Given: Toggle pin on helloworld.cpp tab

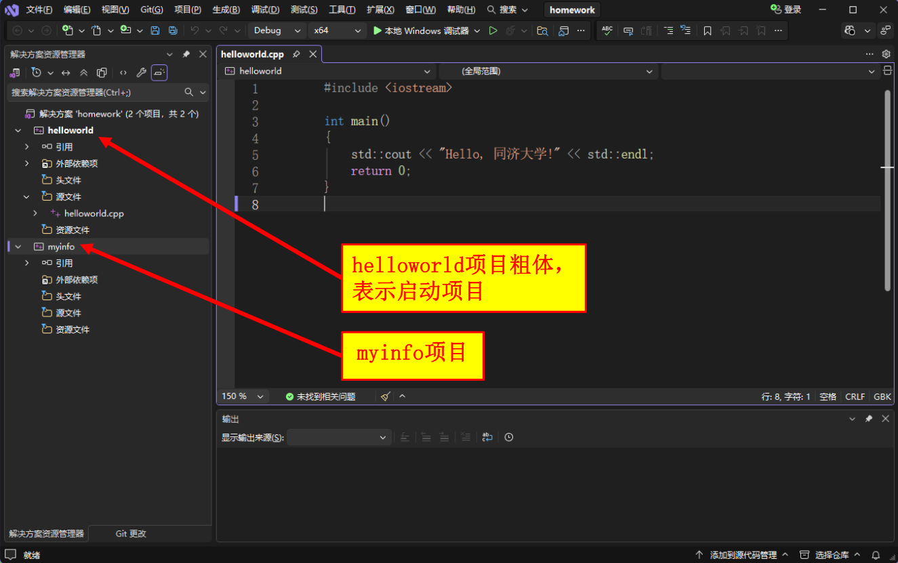Looking at the screenshot, I should pyautogui.click(x=297, y=54).
